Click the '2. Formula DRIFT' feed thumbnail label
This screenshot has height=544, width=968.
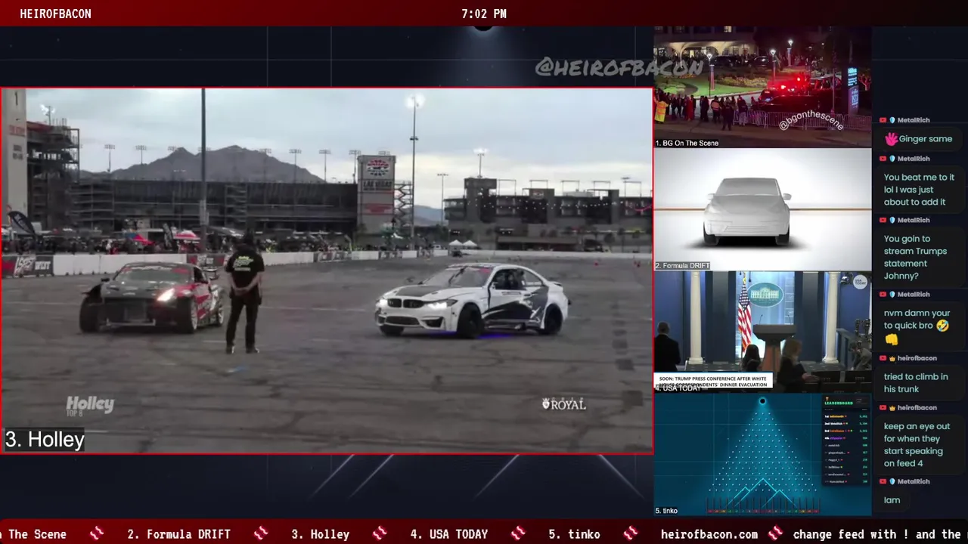(x=682, y=266)
